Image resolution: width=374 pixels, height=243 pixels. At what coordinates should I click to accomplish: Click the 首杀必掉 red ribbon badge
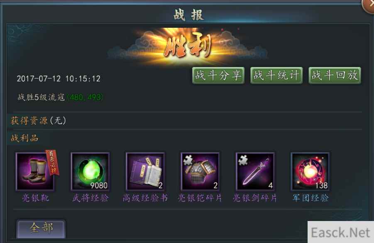[x=53, y=162]
